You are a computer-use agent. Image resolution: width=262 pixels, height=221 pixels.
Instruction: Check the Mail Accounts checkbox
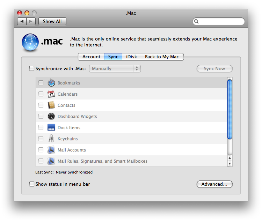point(41,150)
